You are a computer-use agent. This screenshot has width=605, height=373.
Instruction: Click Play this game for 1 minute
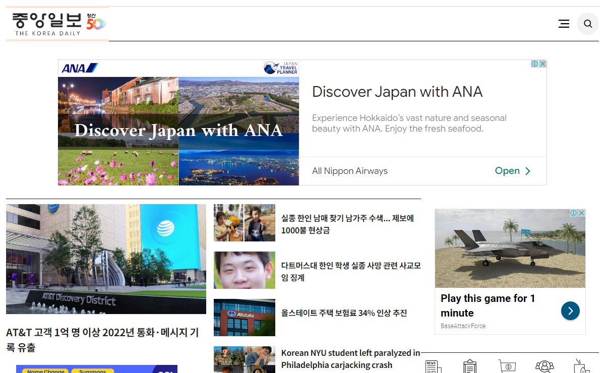pyautogui.click(x=488, y=305)
